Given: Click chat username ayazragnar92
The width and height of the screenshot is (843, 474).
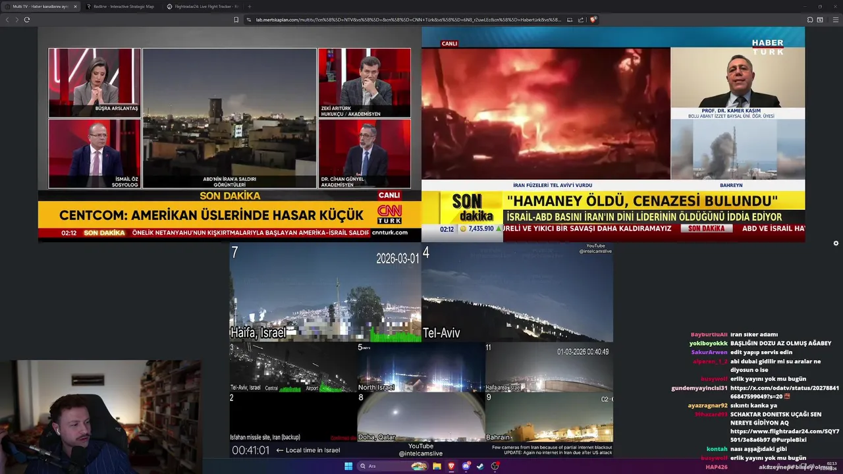Looking at the screenshot, I should [x=707, y=406].
